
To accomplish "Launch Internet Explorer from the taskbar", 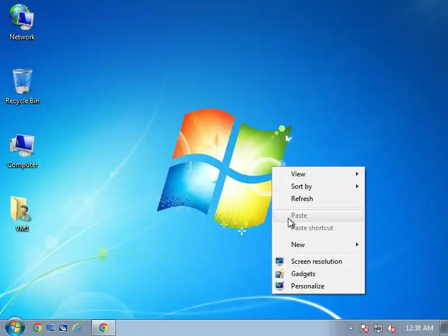I will 76,328.
